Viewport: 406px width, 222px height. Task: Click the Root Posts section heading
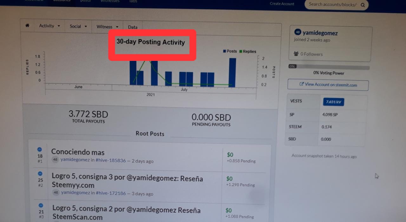pyautogui.click(x=150, y=134)
